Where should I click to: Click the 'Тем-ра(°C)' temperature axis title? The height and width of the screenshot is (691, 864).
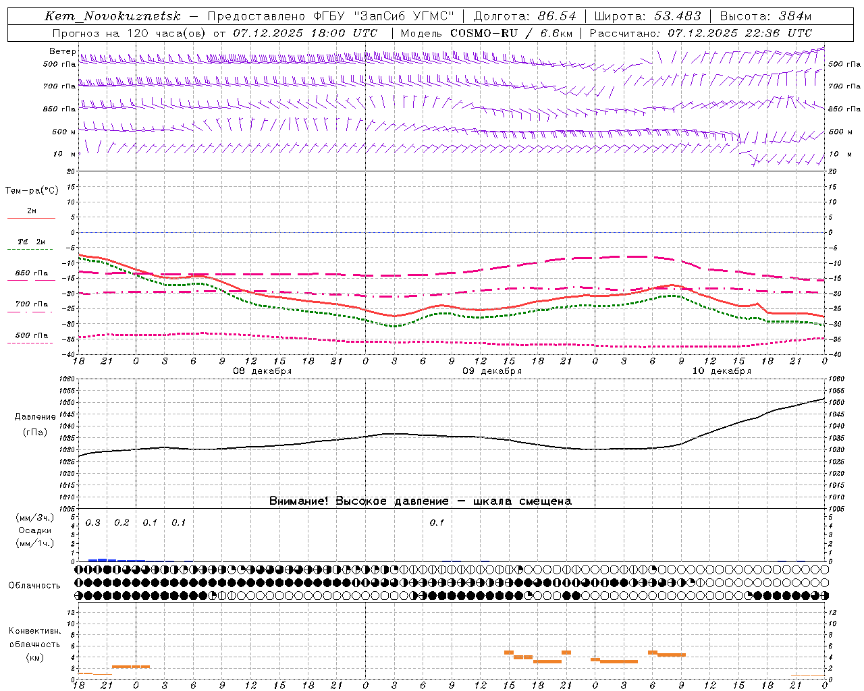[x=32, y=191]
